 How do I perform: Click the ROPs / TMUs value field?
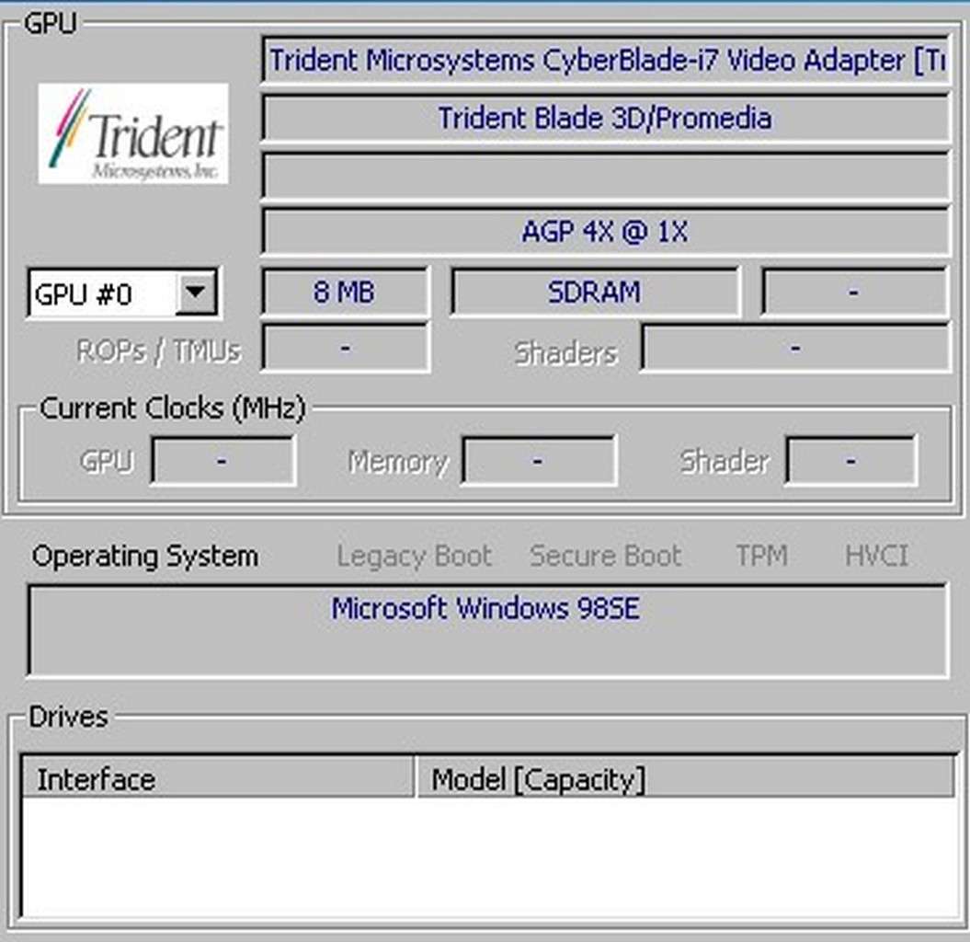(x=345, y=348)
